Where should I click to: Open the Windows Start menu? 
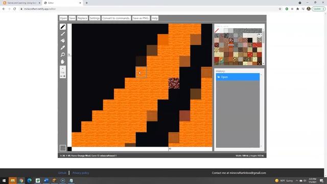click(x=4, y=180)
